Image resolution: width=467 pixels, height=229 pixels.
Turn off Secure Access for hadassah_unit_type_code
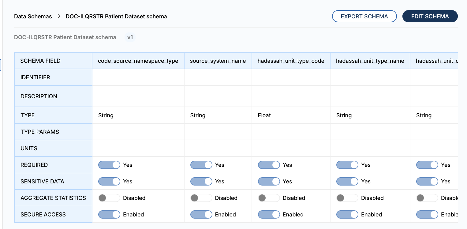click(269, 215)
